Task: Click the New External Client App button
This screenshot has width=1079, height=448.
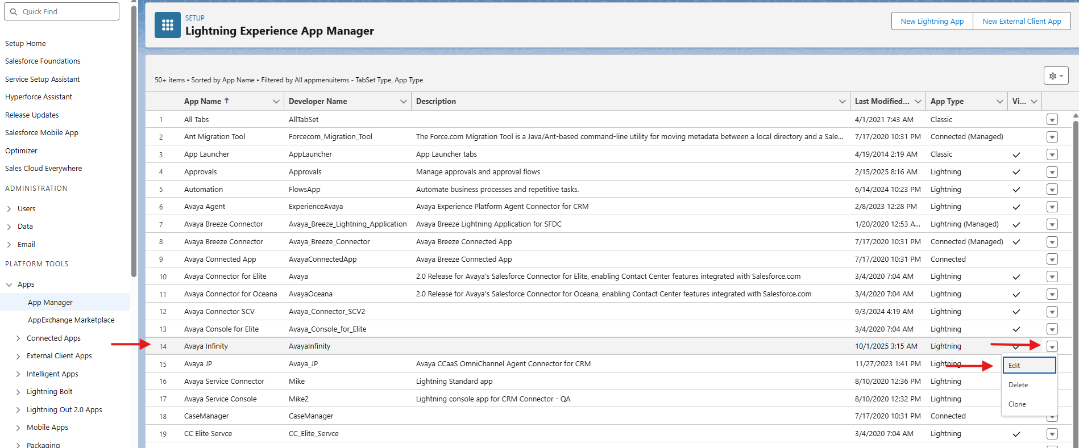Action: 1022,22
